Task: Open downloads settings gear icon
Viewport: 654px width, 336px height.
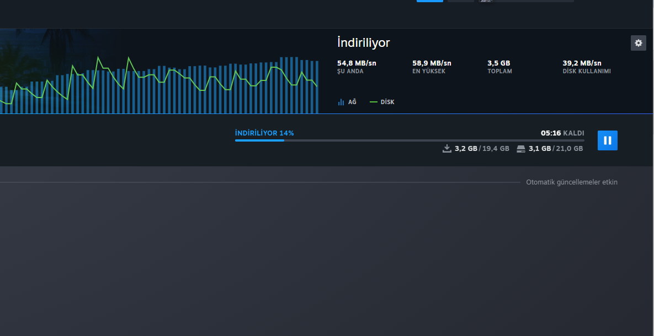Action: pos(638,43)
